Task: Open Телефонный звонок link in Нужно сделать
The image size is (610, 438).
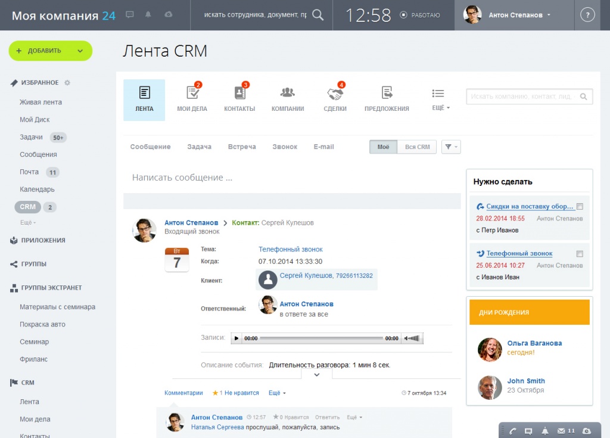Action: click(519, 253)
